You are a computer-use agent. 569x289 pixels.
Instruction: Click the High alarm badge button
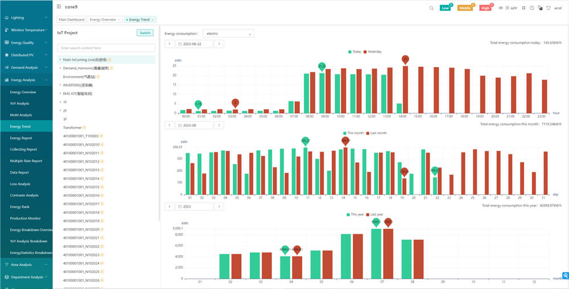coord(485,8)
